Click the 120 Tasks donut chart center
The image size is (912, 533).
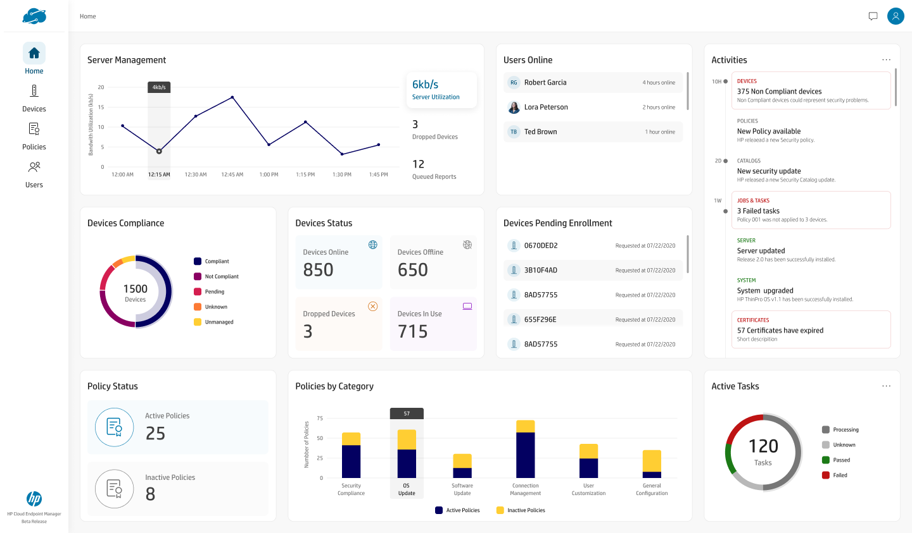click(763, 451)
